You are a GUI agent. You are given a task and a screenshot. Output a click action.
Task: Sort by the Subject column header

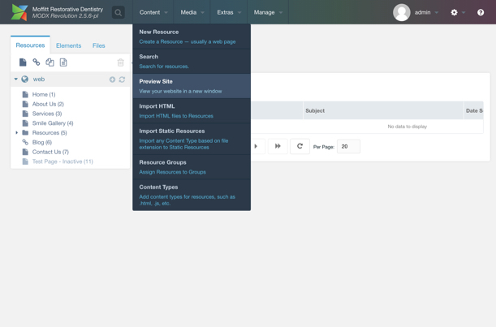383,110
